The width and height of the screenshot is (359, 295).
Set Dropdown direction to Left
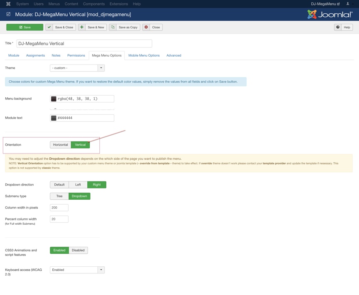78,185
